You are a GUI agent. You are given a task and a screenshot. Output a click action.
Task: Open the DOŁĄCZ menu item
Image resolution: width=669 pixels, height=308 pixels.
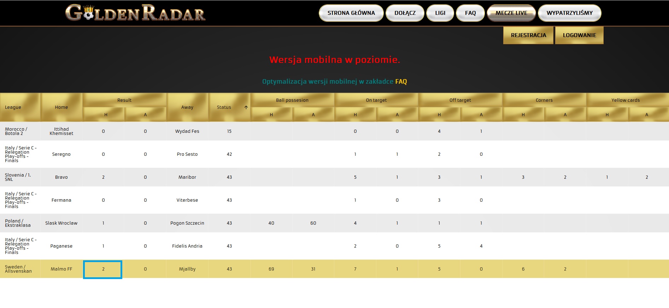(x=405, y=13)
